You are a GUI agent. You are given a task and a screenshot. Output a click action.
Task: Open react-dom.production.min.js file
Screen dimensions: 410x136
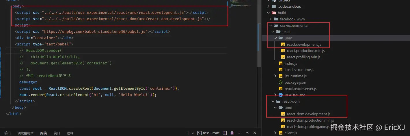[310, 120]
